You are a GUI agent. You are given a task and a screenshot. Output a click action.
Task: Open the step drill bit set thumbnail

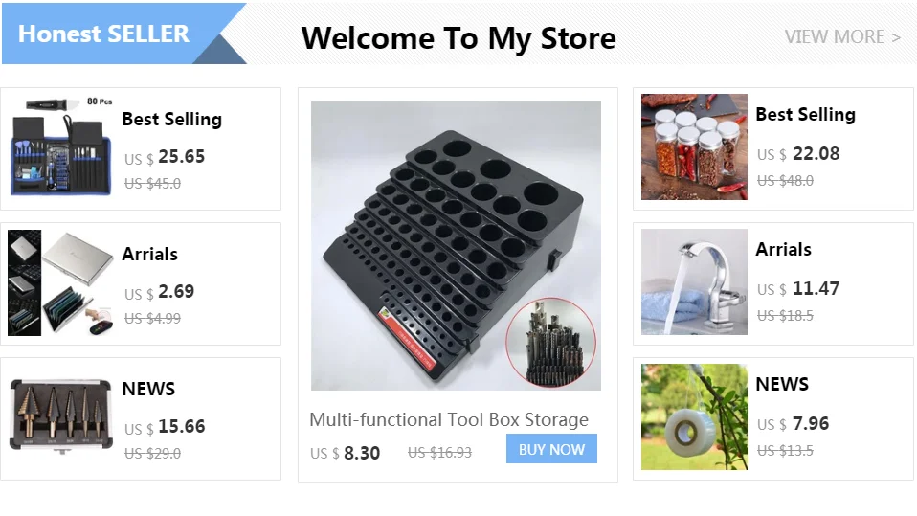click(x=61, y=416)
